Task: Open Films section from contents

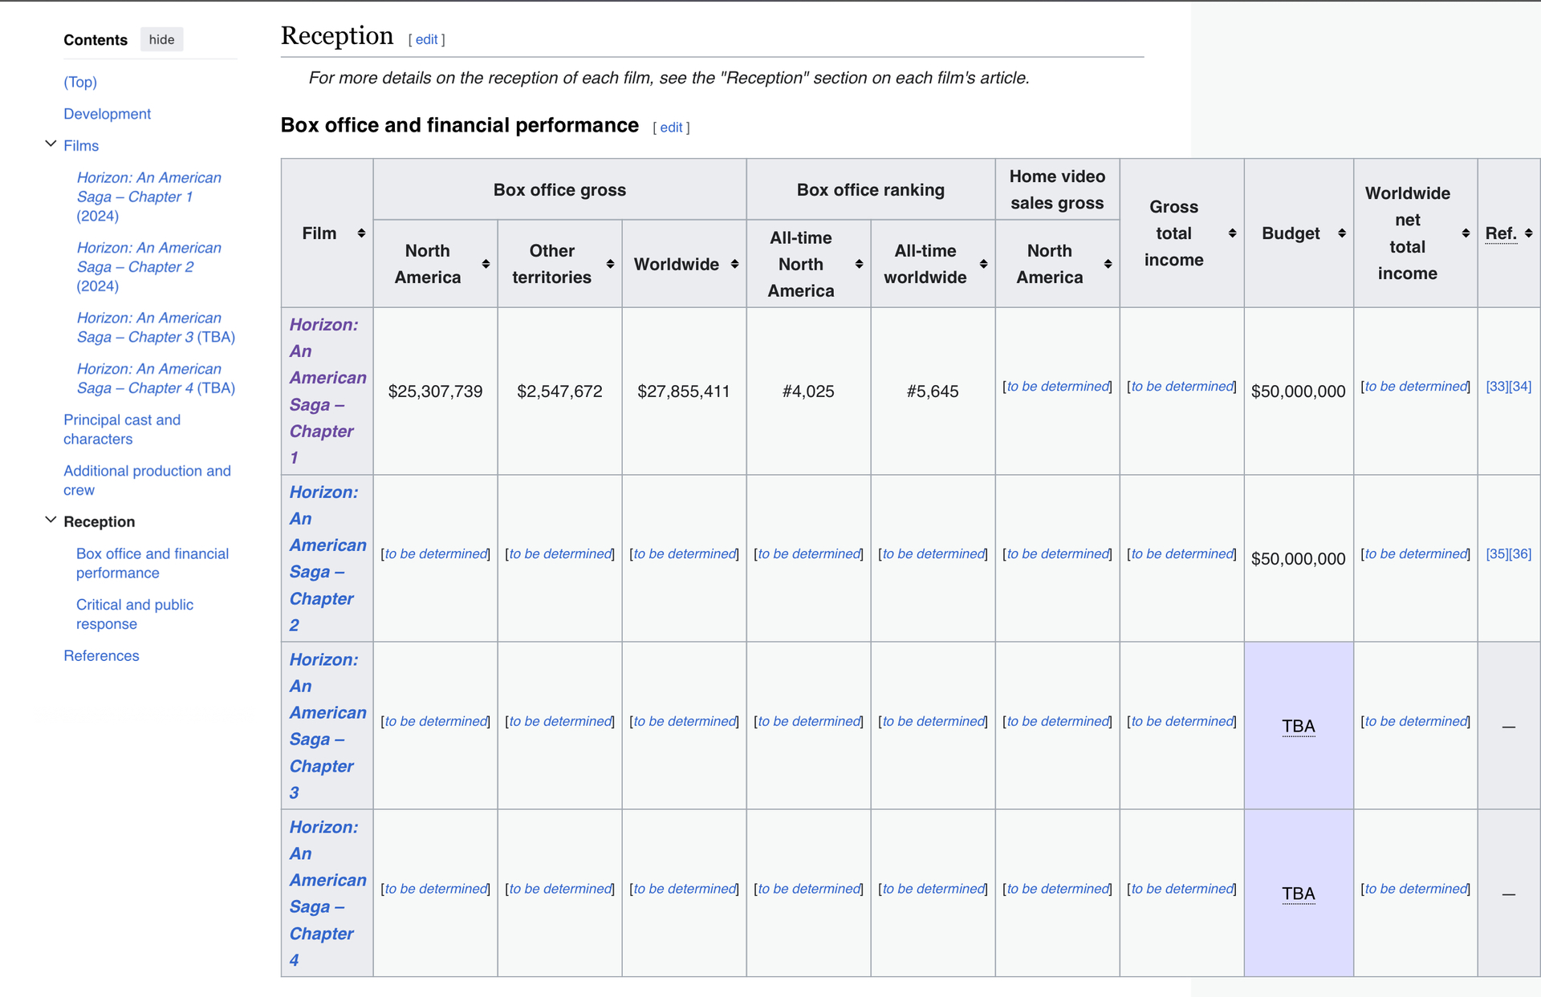Action: pyautogui.click(x=81, y=146)
